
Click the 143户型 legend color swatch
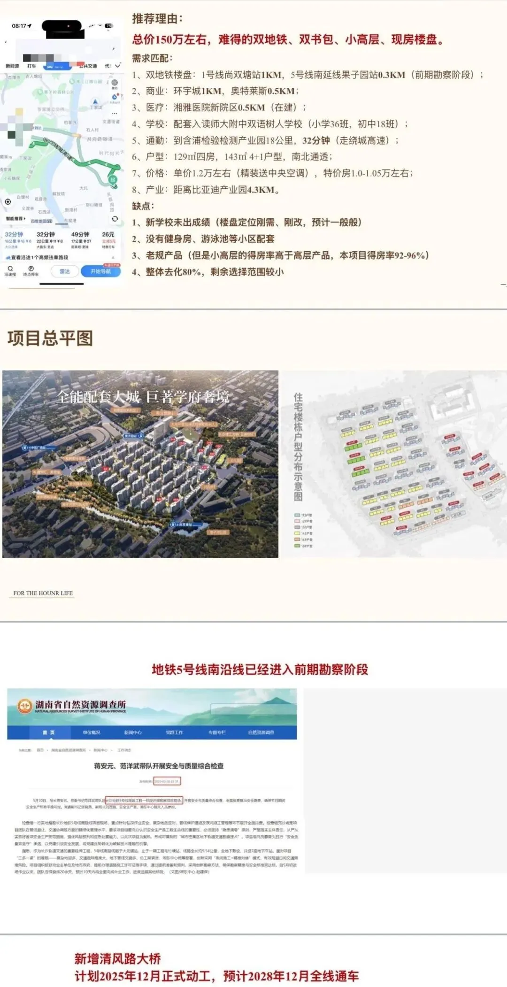pyautogui.click(x=297, y=533)
